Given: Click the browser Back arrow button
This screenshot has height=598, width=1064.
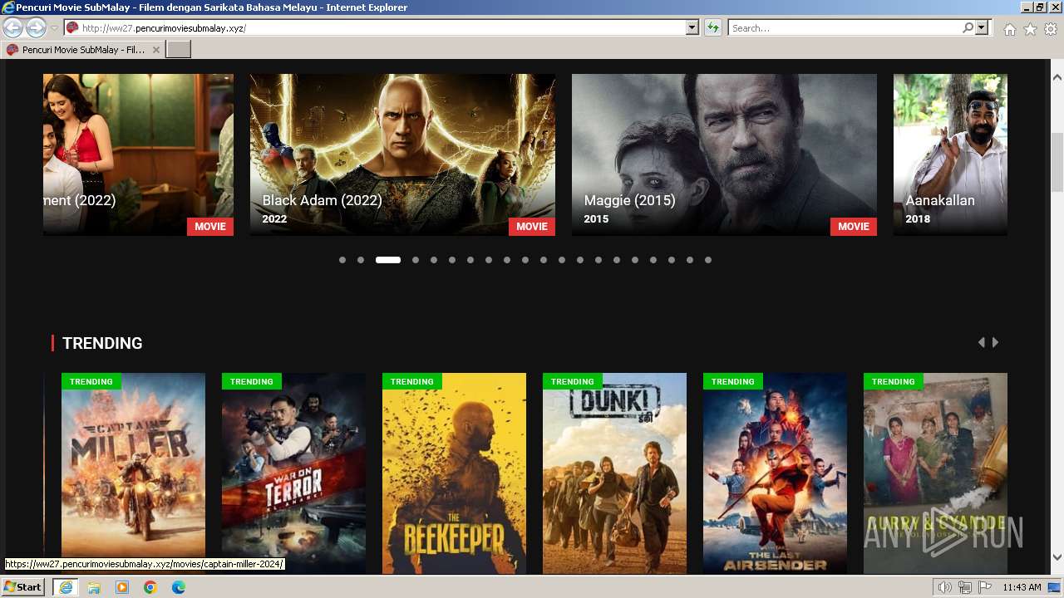Looking at the screenshot, I should click(12, 27).
